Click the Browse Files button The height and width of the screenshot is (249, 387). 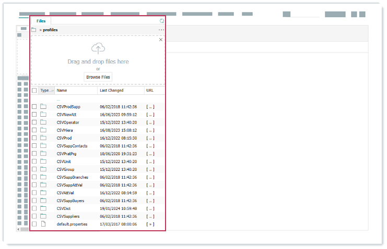98,77
